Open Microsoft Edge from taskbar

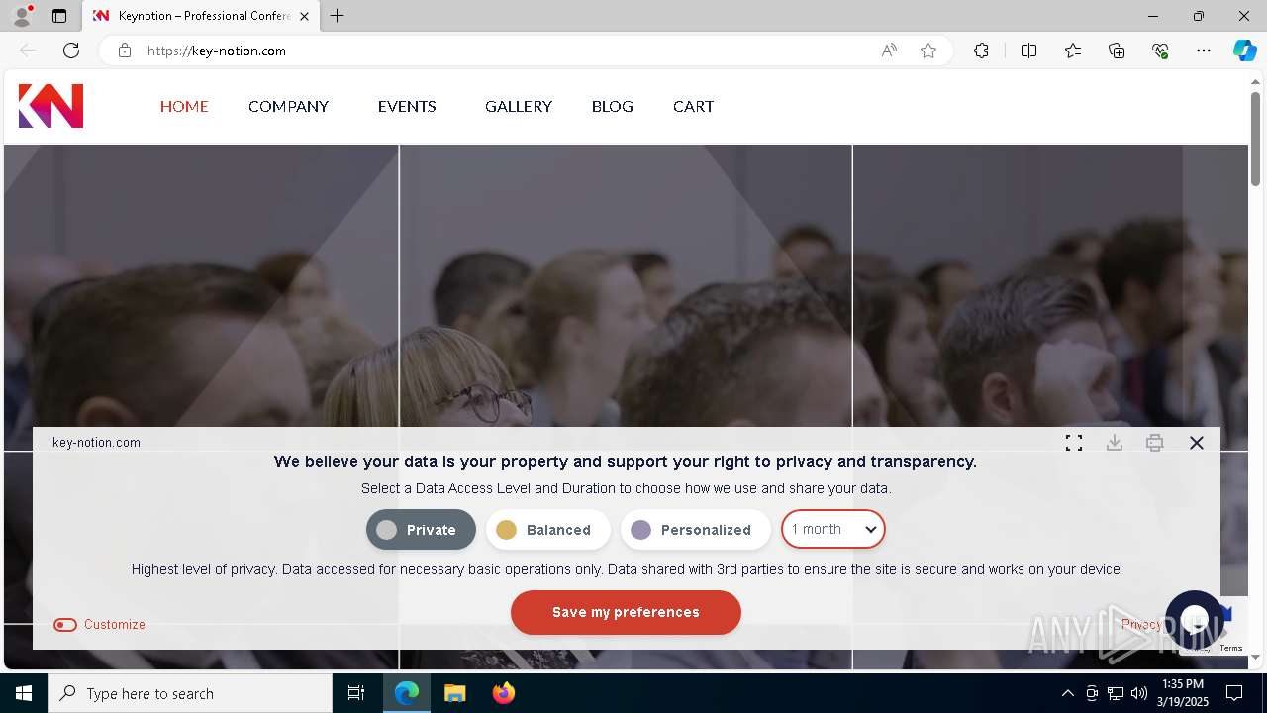coord(407,693)
